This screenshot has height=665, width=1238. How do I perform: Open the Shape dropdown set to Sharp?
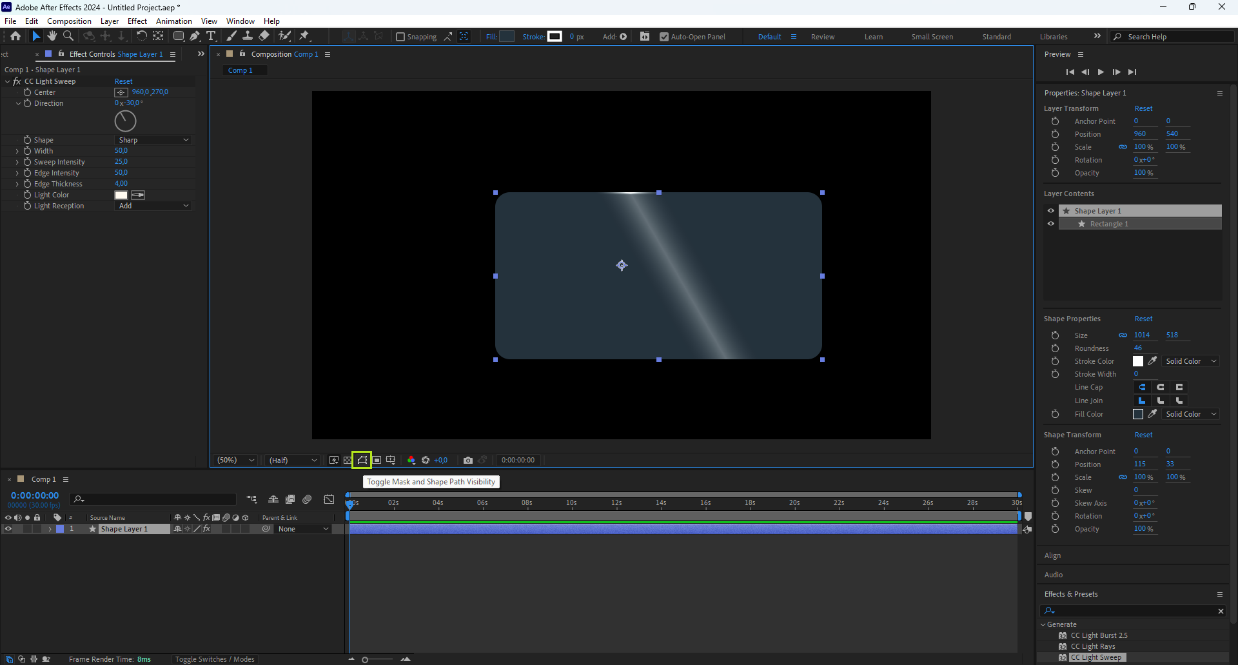pyautogui.click(x=153, y=140)
